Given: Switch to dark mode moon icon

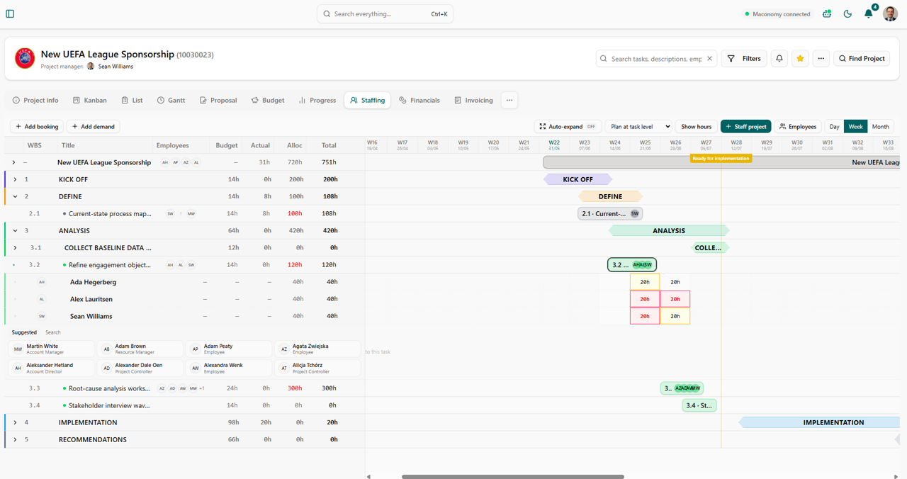Looking at the screenshot, I should click(x=847, y=13).
